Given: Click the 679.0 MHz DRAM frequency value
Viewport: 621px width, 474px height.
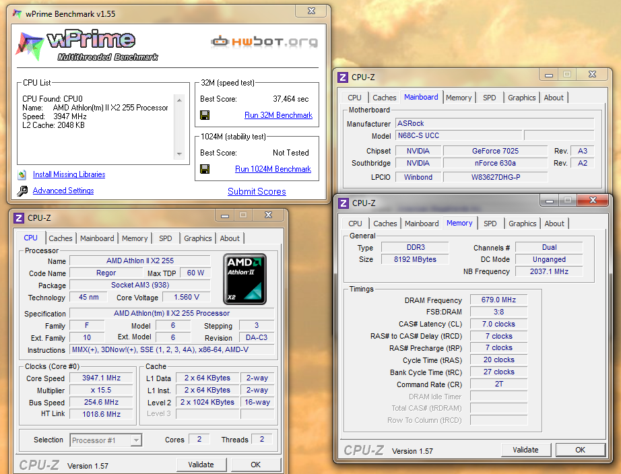Looking at the screenshot, I should point(498,300).
